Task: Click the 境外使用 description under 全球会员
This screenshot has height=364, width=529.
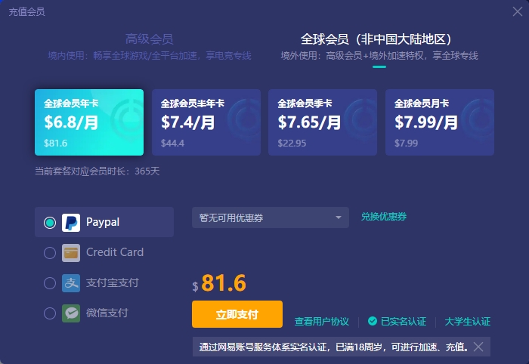Action: point(379,56)
